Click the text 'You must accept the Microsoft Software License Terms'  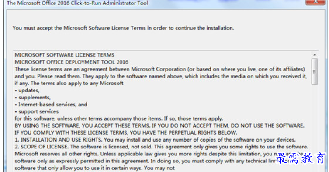coord(79,28)
